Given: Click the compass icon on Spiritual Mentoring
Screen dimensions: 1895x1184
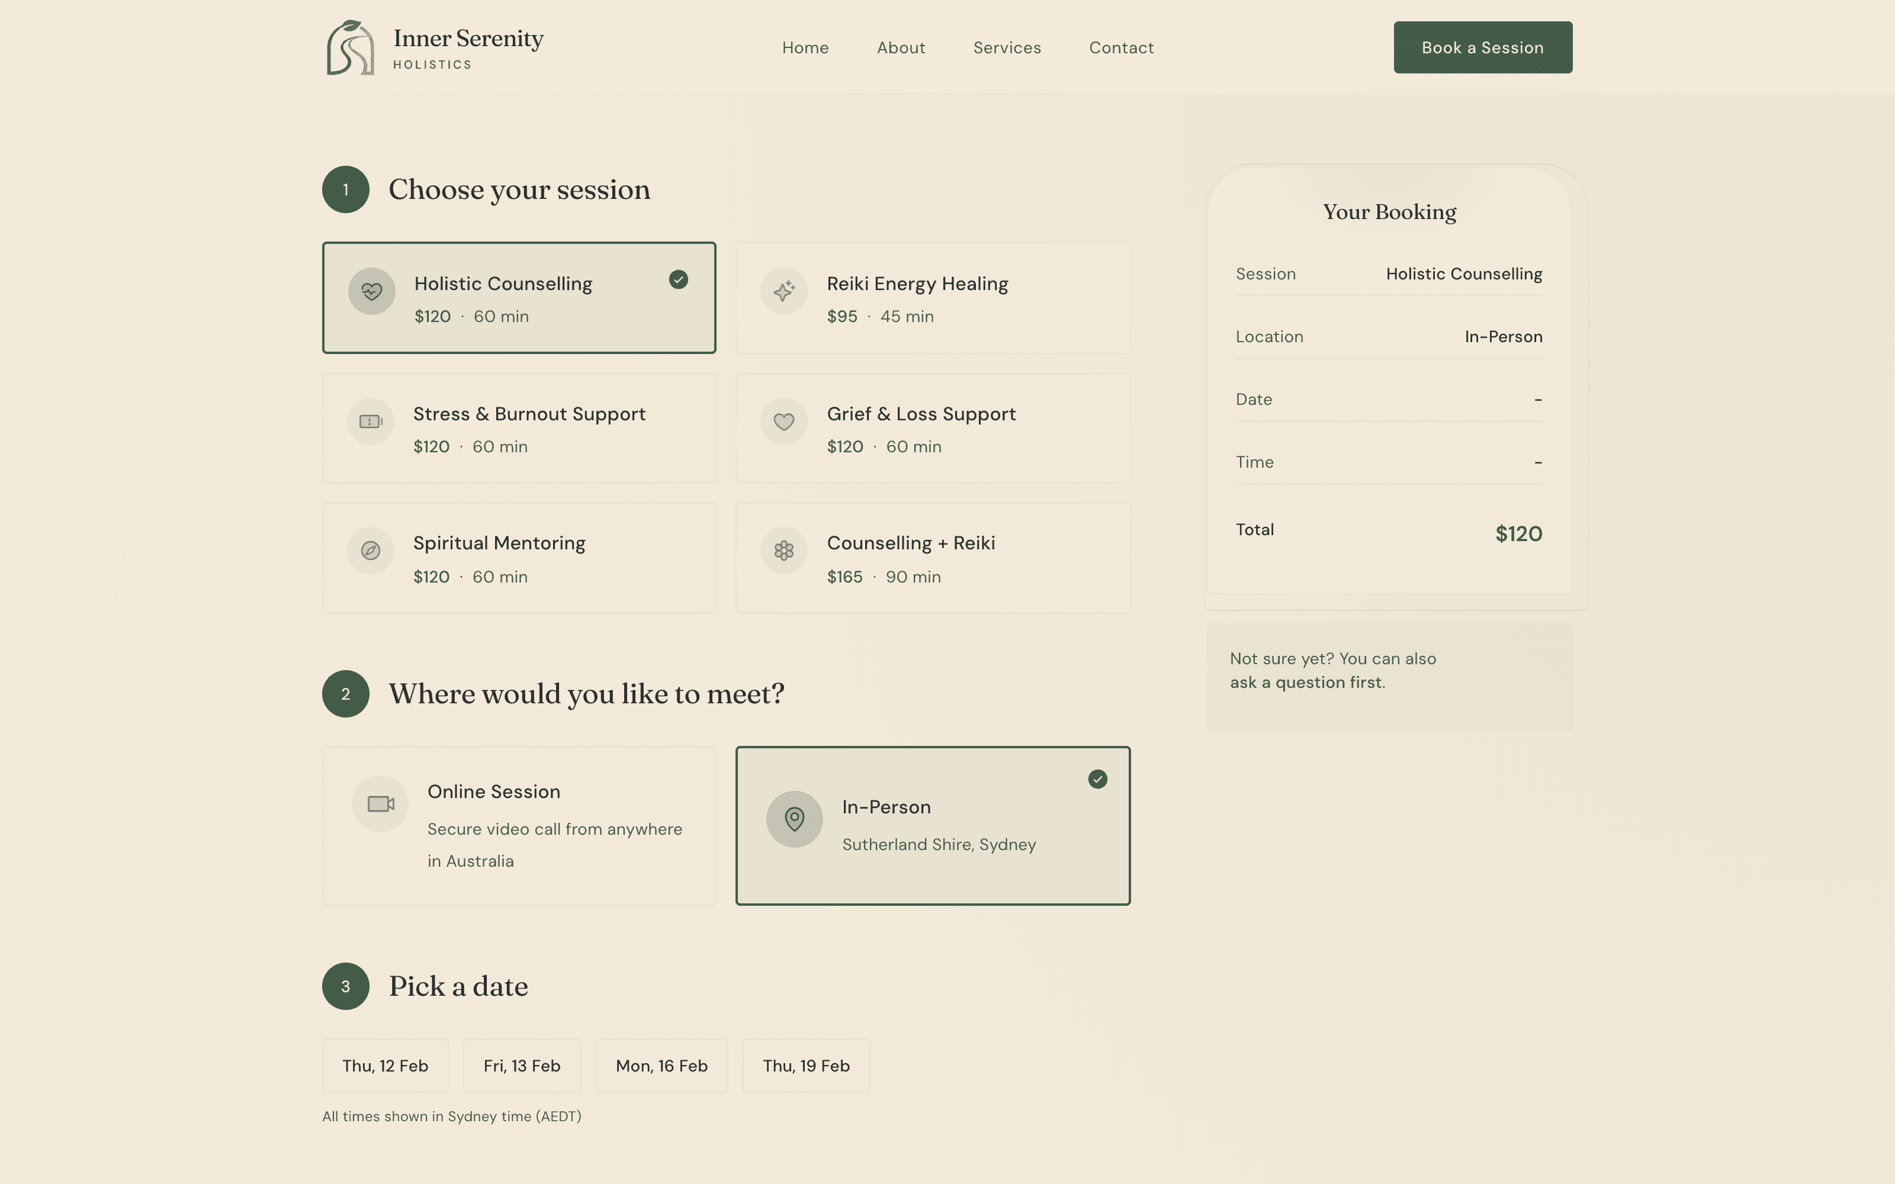Looking at the screenshot, I should tap(370, 551).
